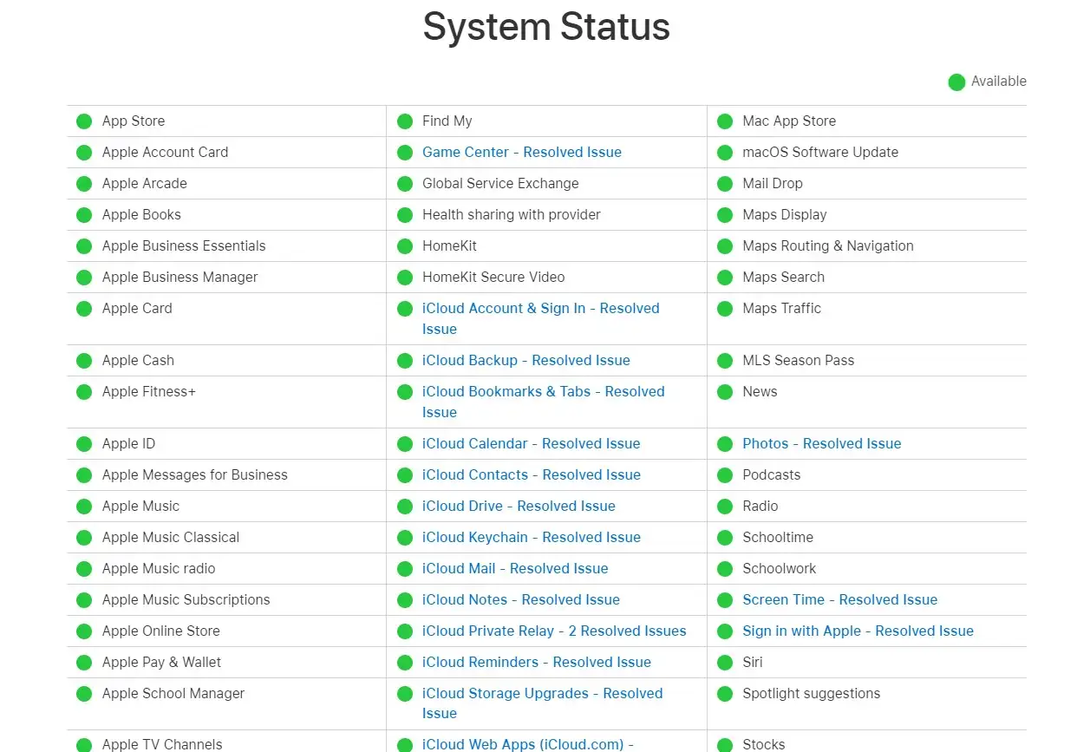Open iCloud Web Apps (iCloud.com) link
This screenshot has width=1090, height=752.
click(528, 744)
